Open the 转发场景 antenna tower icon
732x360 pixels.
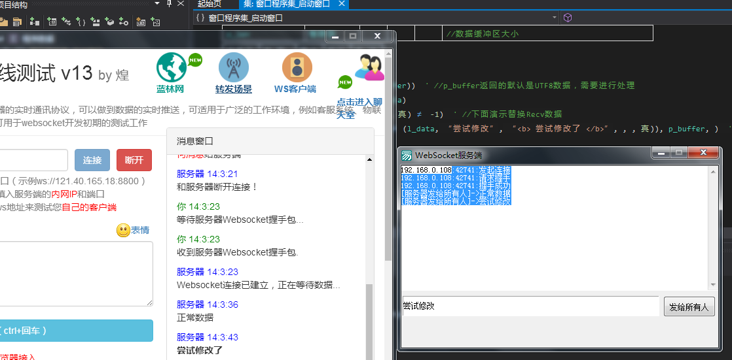pos(233,67)
